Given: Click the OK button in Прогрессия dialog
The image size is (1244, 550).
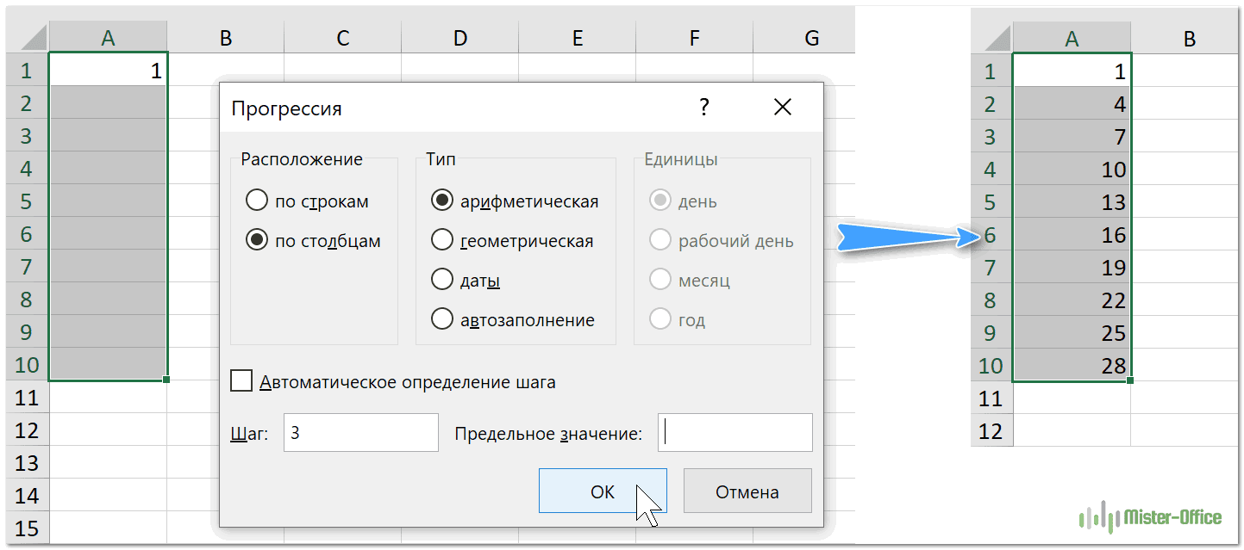Looking at the screenshot, I should point(602,491).
